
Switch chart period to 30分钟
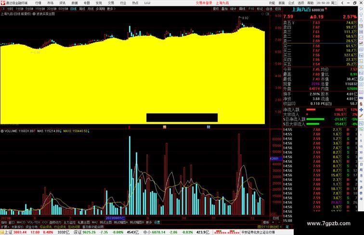52,9
